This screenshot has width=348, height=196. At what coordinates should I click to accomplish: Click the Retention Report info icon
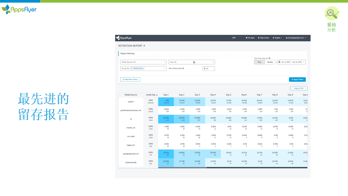click(x=144, y=46)
